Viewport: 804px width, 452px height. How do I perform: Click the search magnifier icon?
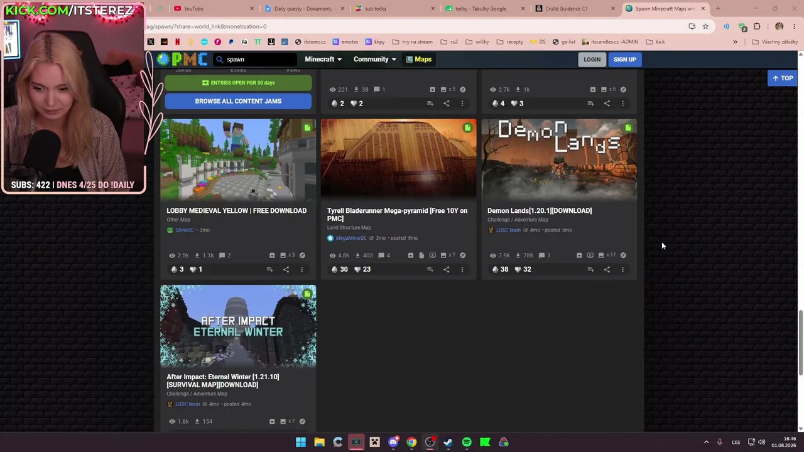click(219, 60)
